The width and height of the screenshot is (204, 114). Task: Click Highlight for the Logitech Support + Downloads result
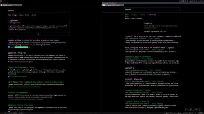click(x=150, y=59)
